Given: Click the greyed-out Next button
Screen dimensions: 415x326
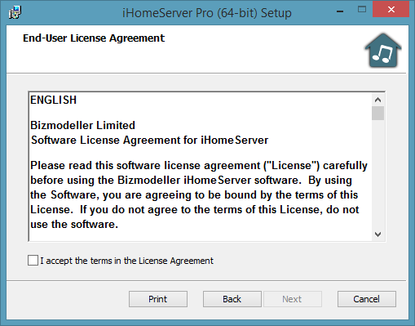Looking at the screenshot, I should tap(292, 299).
